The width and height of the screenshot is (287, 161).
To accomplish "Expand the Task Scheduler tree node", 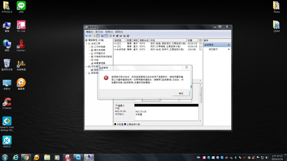I will (x=90, y=47).
